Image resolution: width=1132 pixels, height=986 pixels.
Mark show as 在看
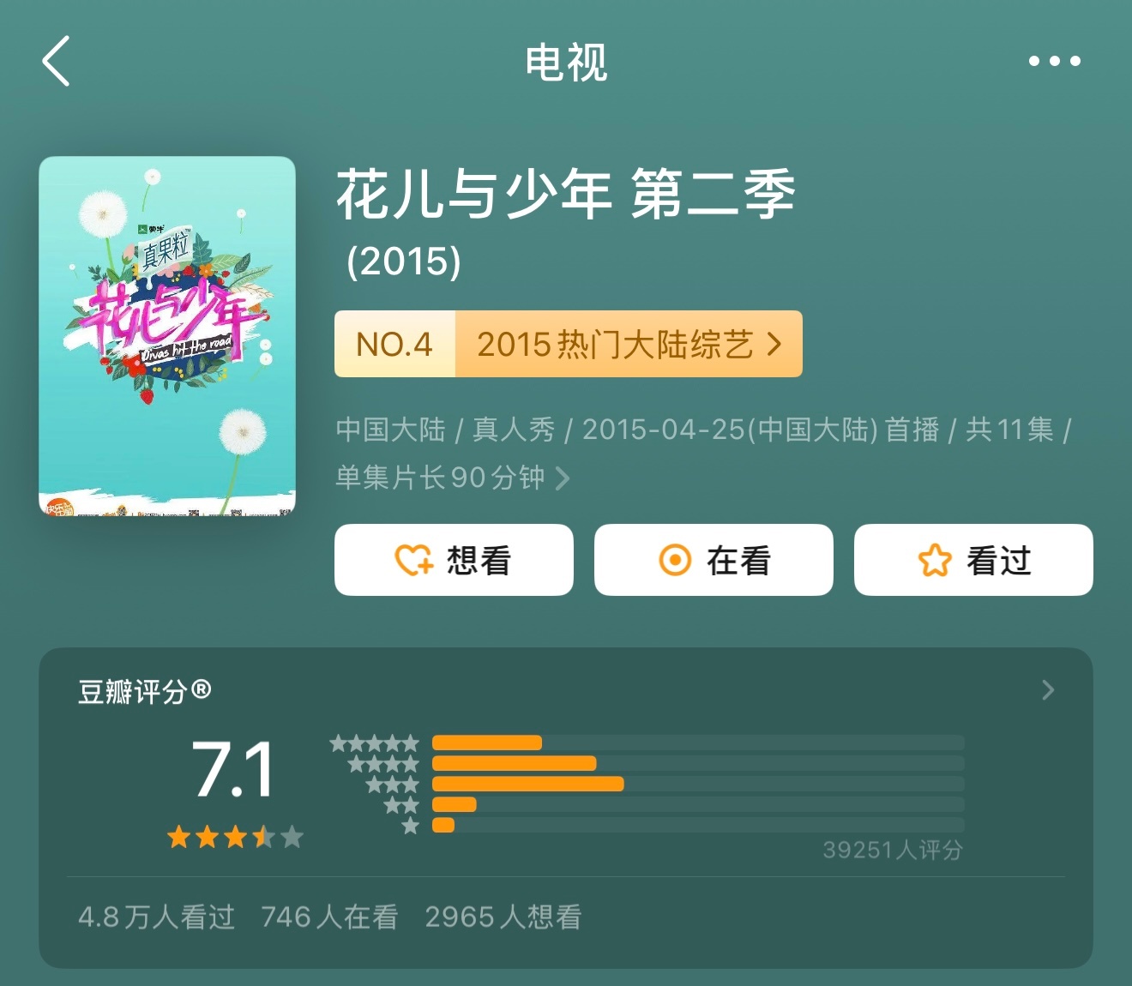click(x=714, y=560)
